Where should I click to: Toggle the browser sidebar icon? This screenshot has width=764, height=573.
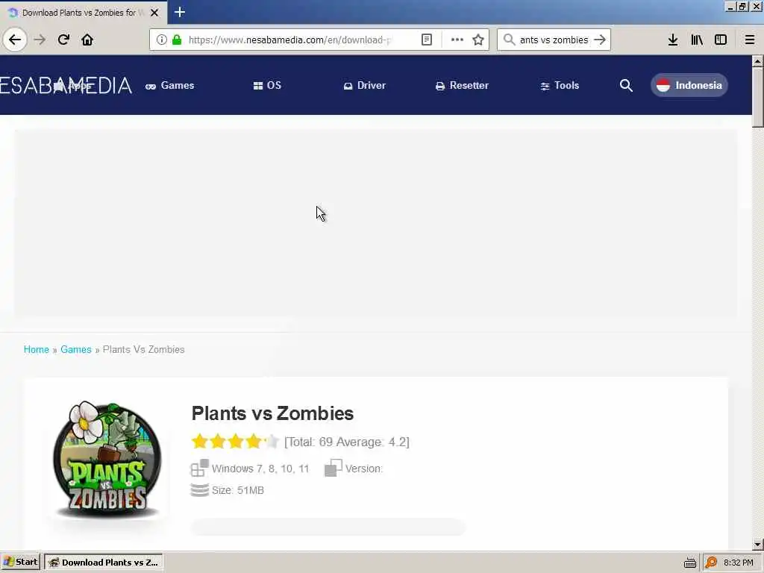(721, 40)
